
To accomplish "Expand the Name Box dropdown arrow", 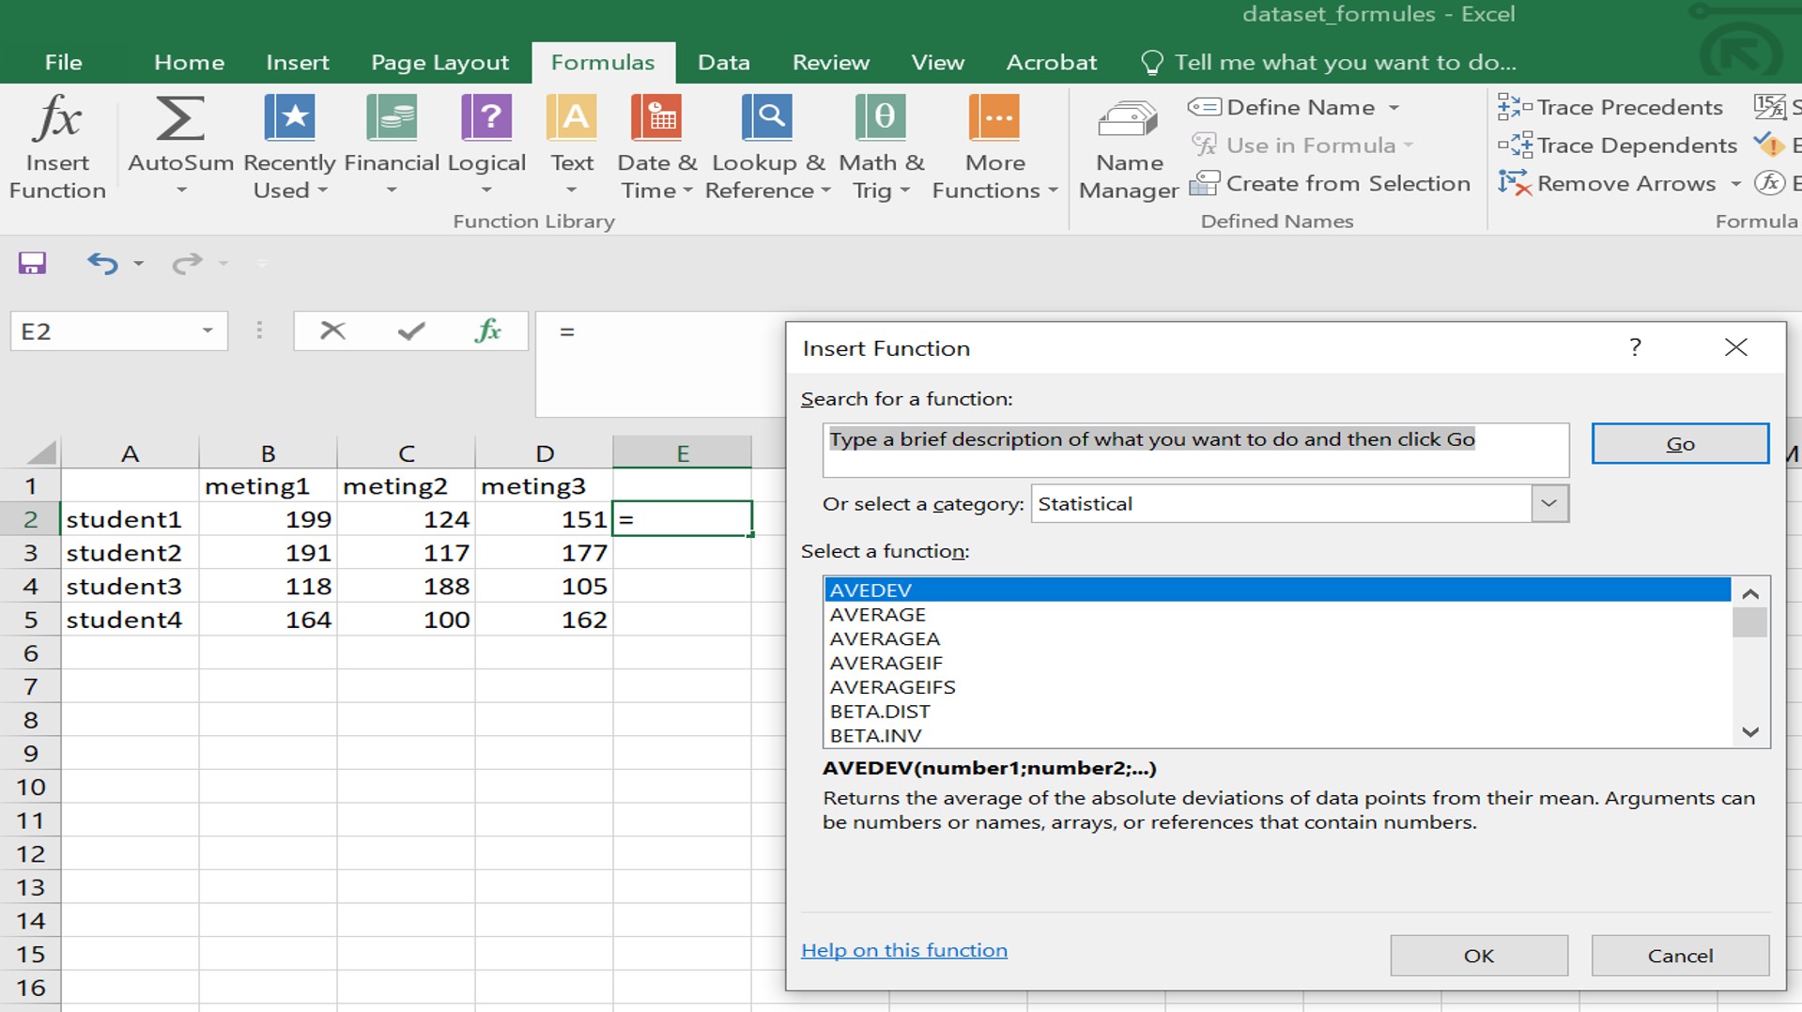I will click(208, 331).
